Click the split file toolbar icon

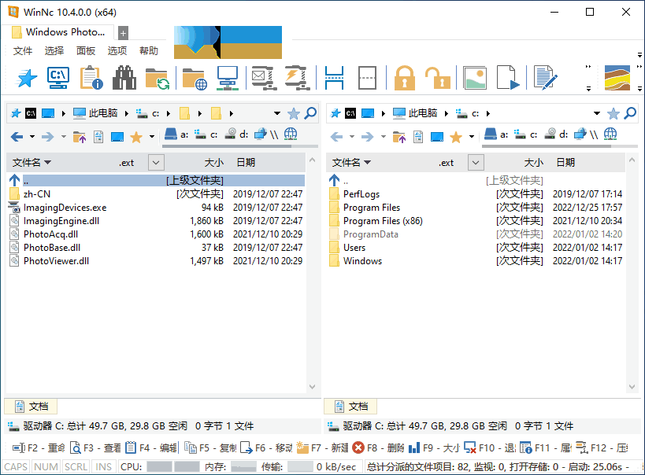pyautogui.click(x=334, y=78)
